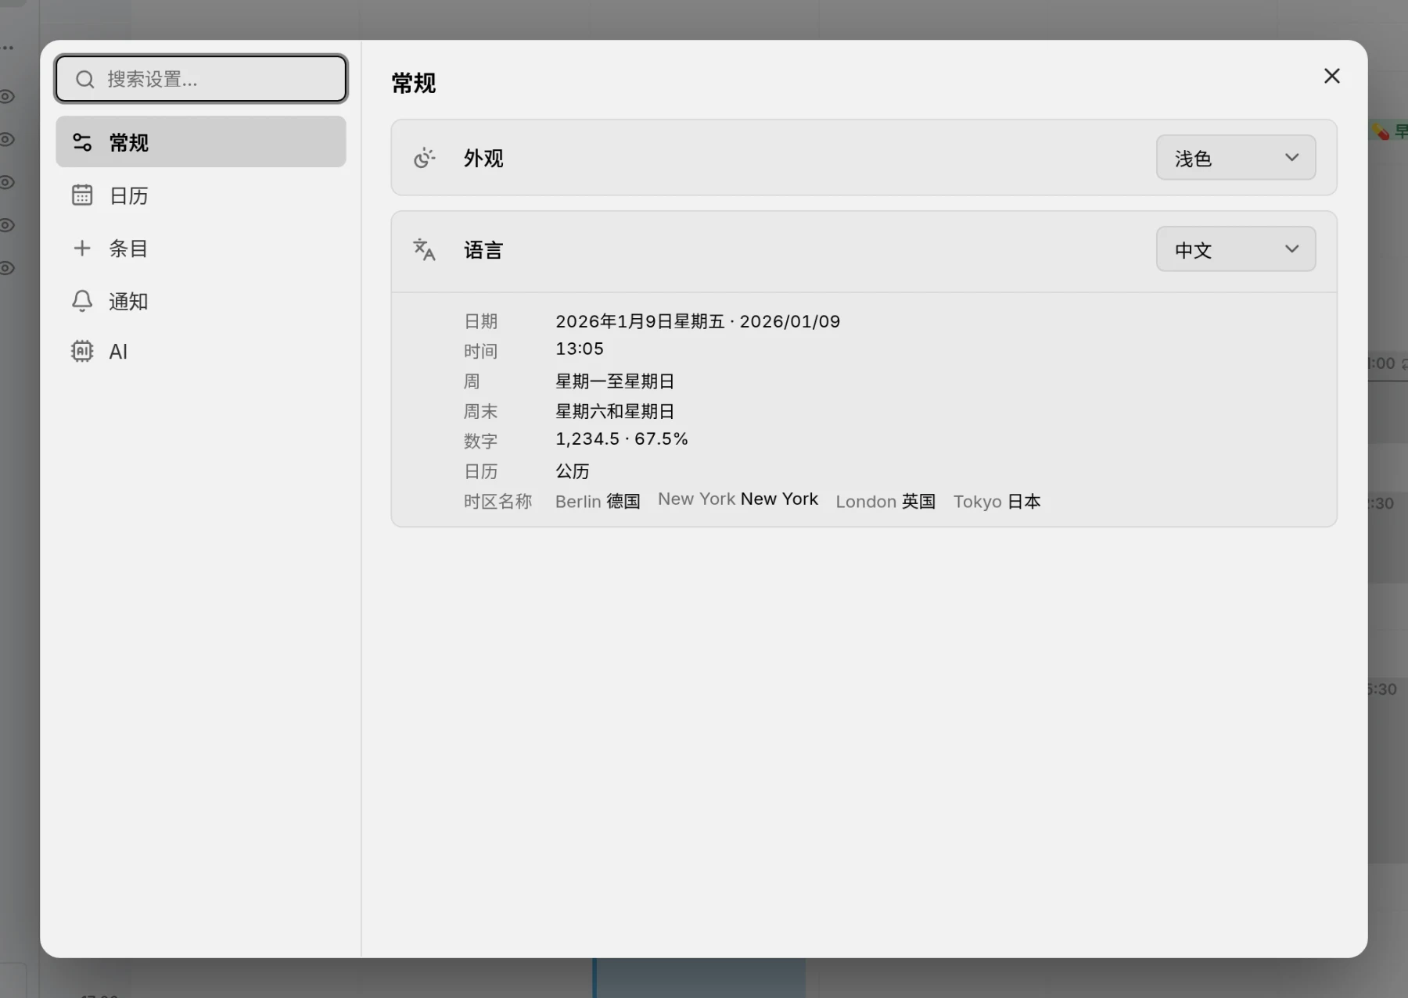This screenshot has width=1408, height=998.
Task: Click the 时区名称 label
Action: [497, 502]
